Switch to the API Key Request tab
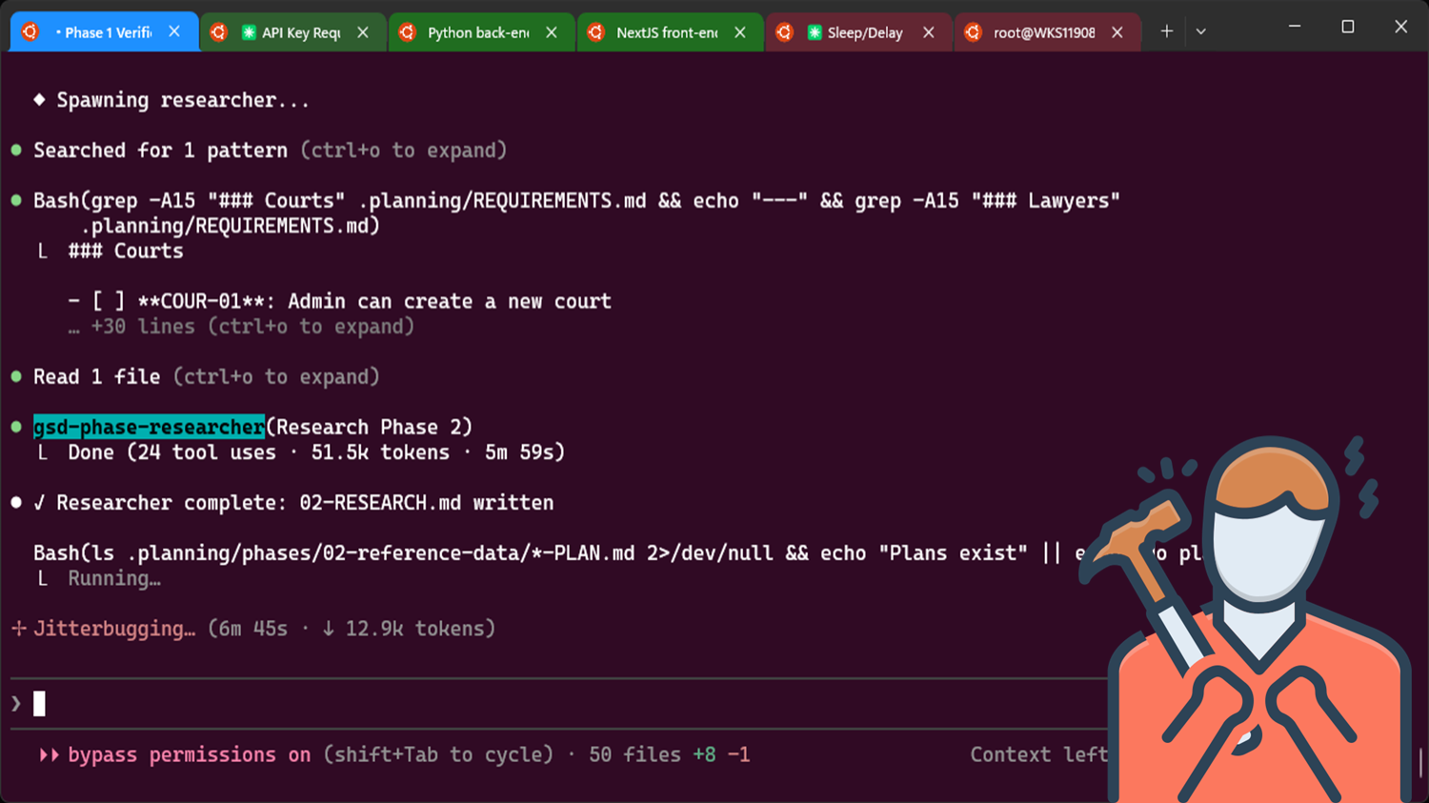This screenshot has width=1429, height=803. click(x=300, y=32)
